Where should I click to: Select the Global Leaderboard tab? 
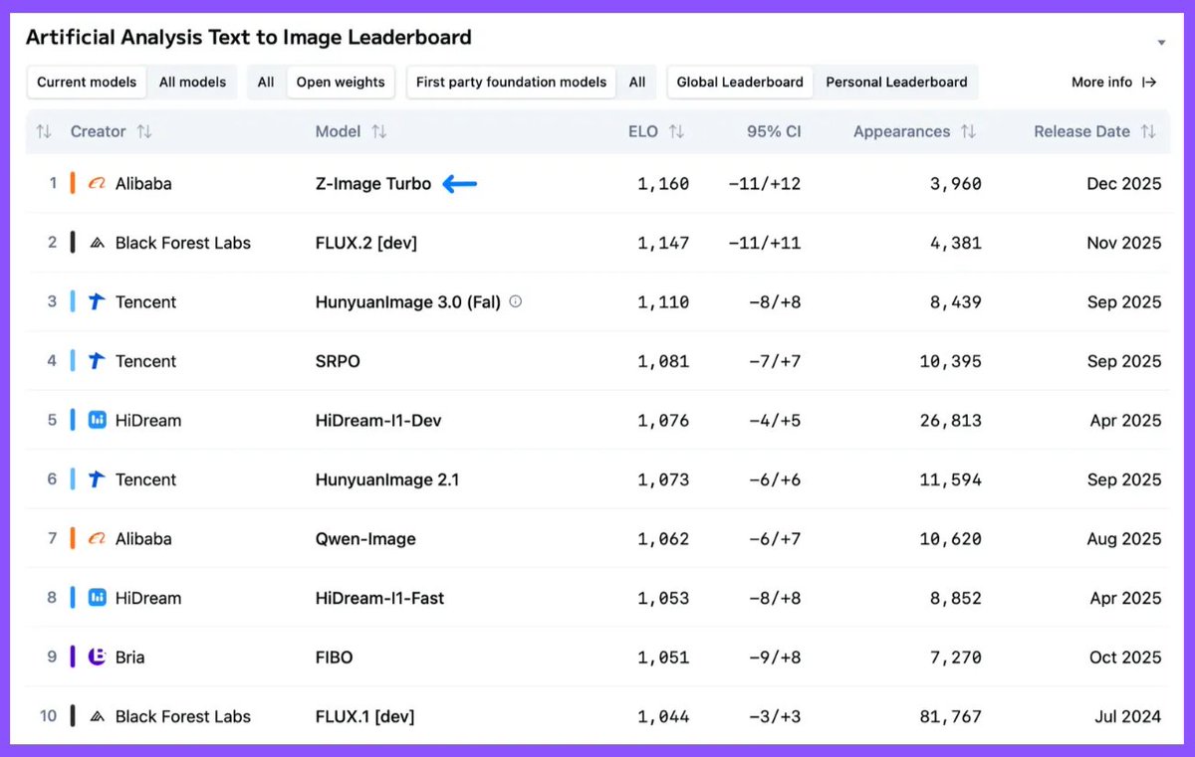coord(739,83)
